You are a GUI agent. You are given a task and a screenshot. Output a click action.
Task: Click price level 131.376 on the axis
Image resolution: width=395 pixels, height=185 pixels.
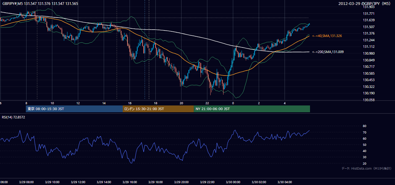(369, 33)
